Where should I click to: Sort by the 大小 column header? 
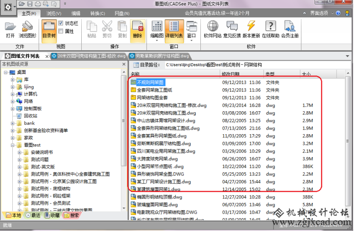coord(318,73)
